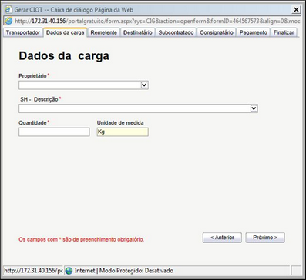Click the Quantidade label
306x280 pixels.
32,123
